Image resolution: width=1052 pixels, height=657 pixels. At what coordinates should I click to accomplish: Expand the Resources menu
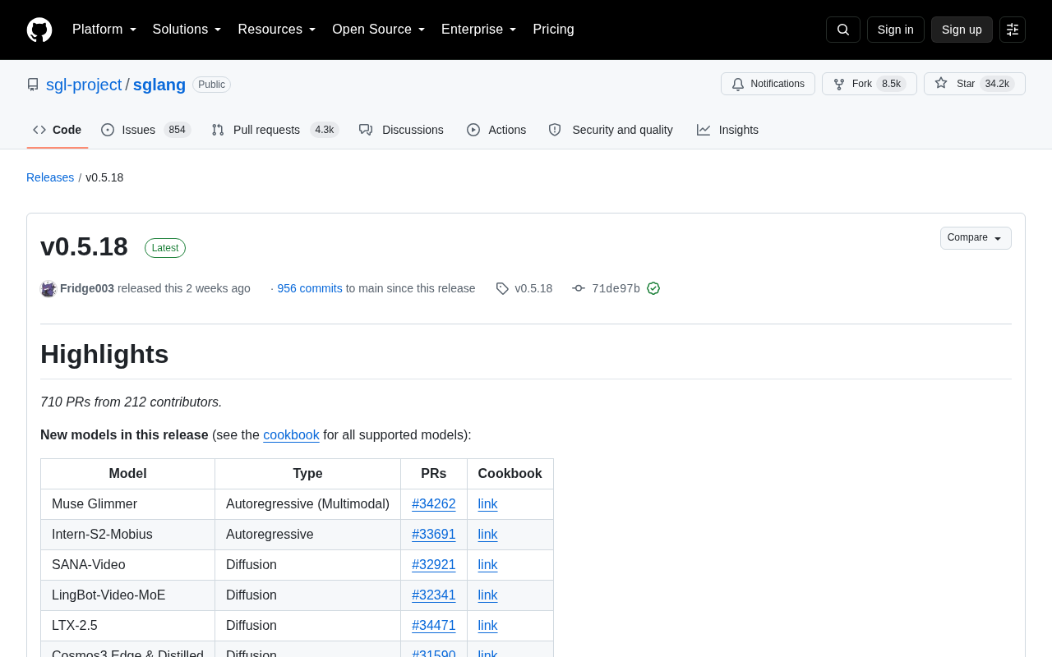pyautogui.click(x=277, y=30)
